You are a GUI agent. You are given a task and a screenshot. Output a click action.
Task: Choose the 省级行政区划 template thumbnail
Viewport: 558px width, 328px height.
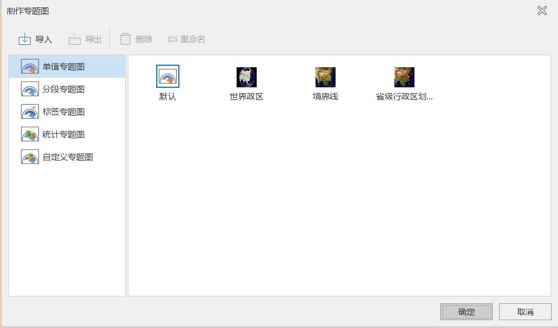point(404,77)
